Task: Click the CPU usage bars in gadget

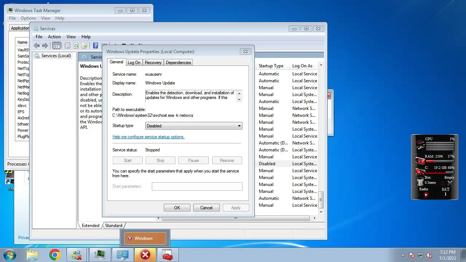Action: (x=440, y=146)
